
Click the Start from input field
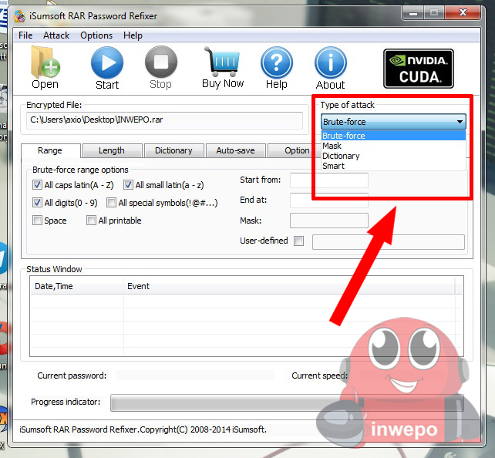tap(329, 180)
